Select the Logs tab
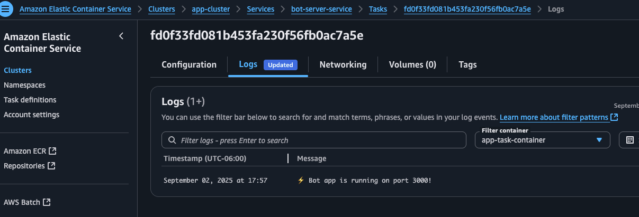The image size is (639, 217). (248, 64)
